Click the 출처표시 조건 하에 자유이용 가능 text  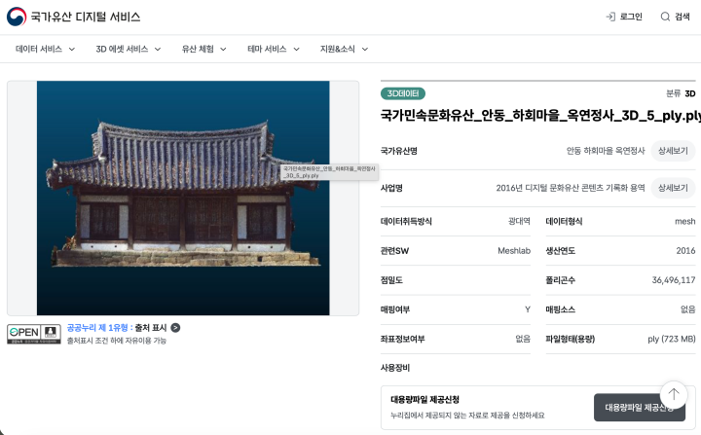tap(117, 341)
